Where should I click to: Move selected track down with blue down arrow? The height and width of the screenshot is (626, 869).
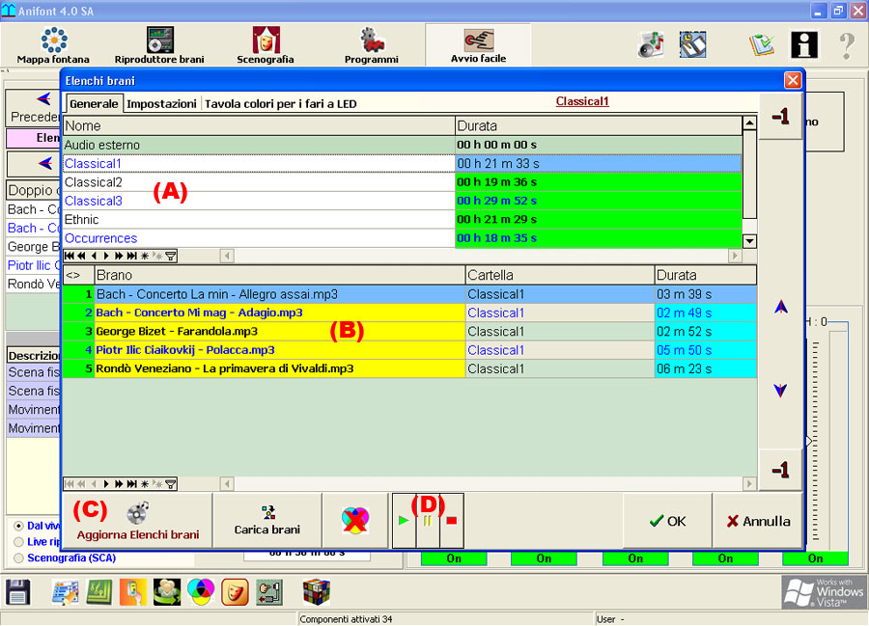(780, 391)
